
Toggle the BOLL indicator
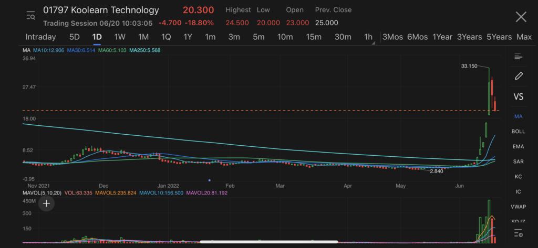518,132
